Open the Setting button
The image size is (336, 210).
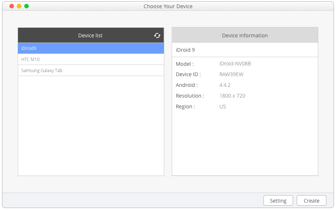(x=278, y=201)
